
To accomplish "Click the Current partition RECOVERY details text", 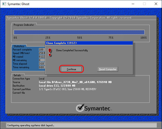I will [x=67, y=89].
